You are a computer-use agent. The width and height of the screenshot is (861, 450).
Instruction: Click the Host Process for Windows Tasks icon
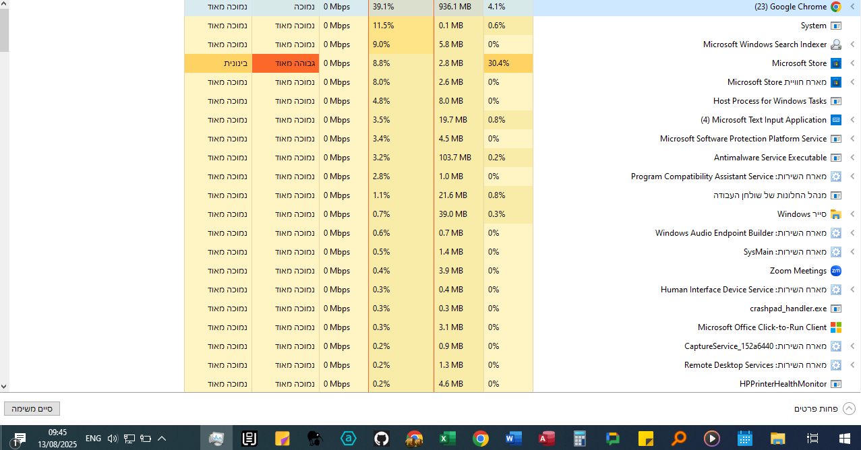(x=836, y=101)
